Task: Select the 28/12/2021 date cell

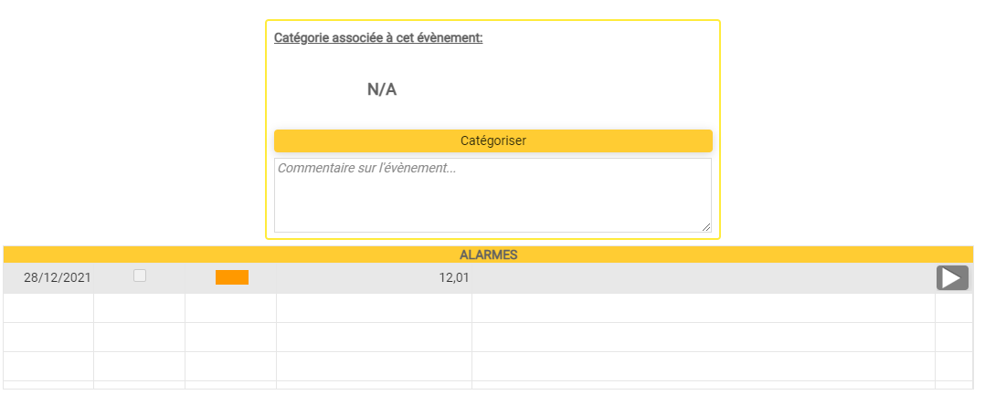Action: point(58,277)
